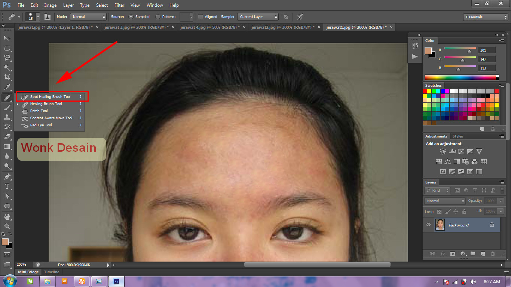
Task: Select the Ellipse shape tool
Action: (7, 206)
